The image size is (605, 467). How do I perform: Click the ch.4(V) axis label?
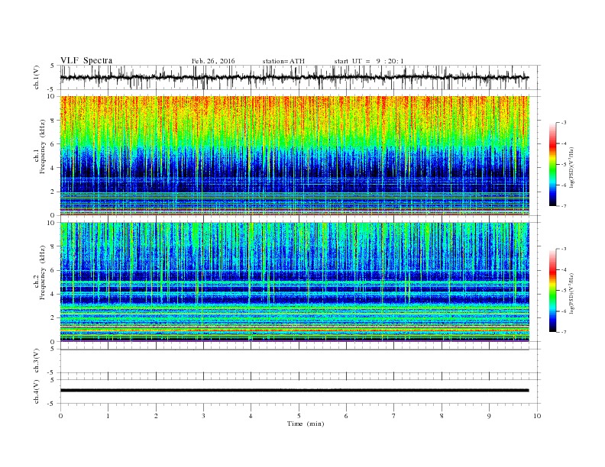coord(37,391)
